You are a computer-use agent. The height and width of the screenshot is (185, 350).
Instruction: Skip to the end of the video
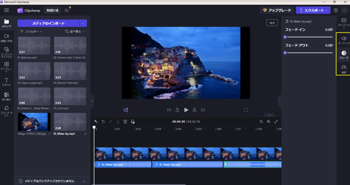203,110
